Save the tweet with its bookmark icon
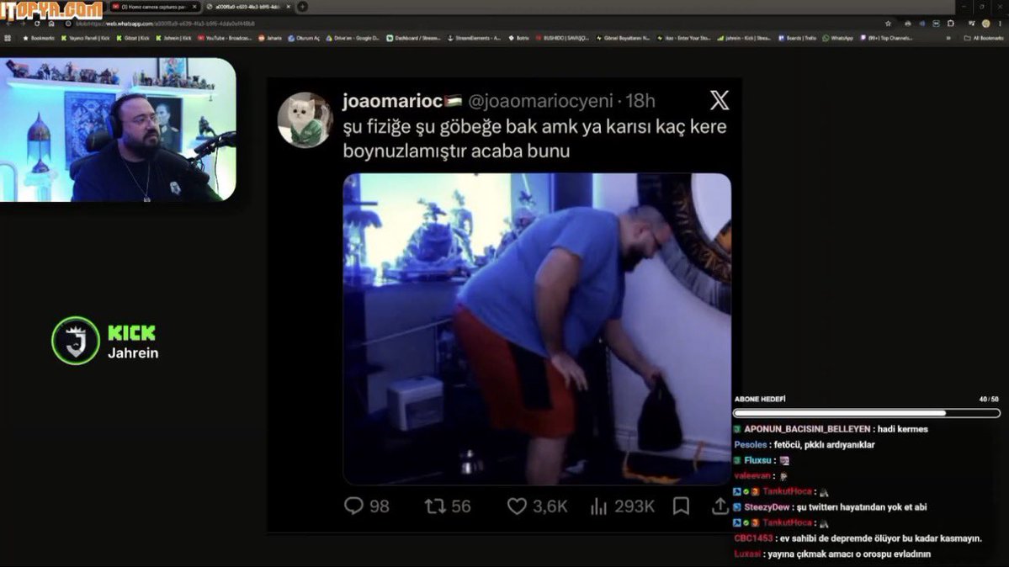Viewport: 1009px width, 567px height. pyautogui.click(x=681, y=506)
